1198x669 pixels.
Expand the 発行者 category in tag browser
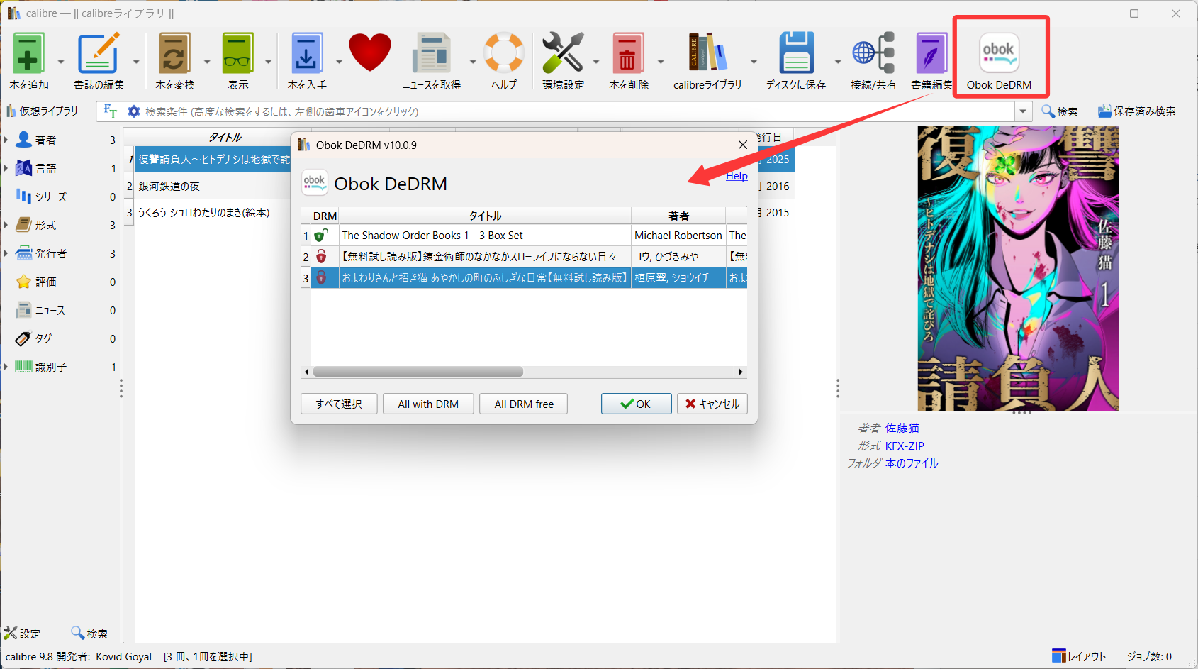pos(6,253)
